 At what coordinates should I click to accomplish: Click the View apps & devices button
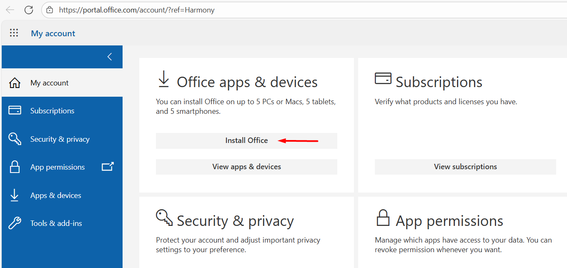[246, 167]
